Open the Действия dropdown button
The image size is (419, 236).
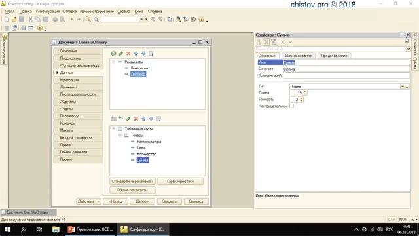click(88, 201)
